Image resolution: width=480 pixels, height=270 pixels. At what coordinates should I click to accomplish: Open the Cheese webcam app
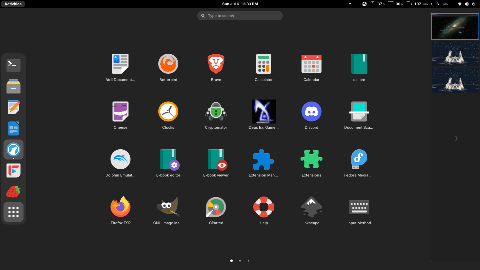[120, 115]
